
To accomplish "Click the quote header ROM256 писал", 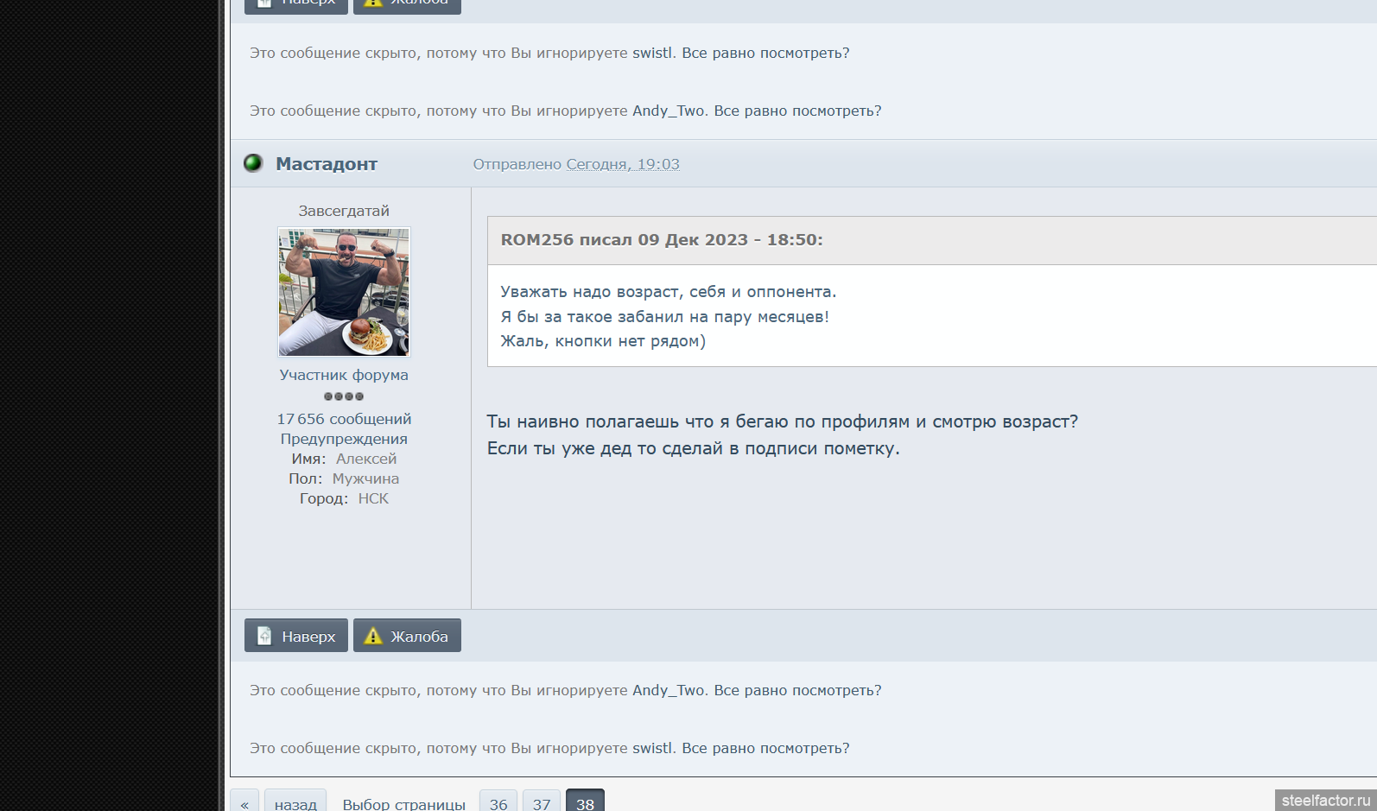I will point(662,240).
